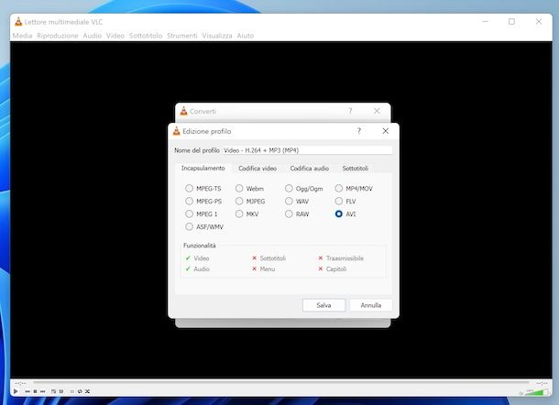Open extended settings icon
The image size is (559, 405).
(x=61, y=391)
